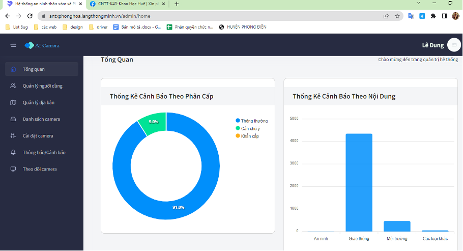Click the Thông báo/Cảnh báo bell icon

pyautogui.click(x=13, y=152)
